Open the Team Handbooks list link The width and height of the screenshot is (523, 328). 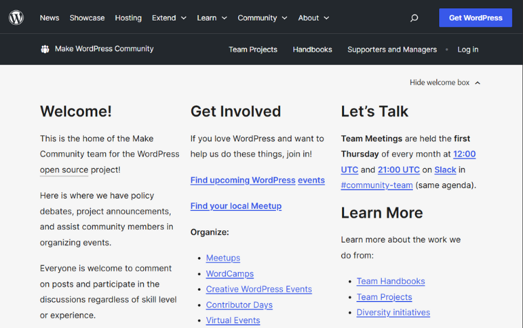(x=391, y=281)
